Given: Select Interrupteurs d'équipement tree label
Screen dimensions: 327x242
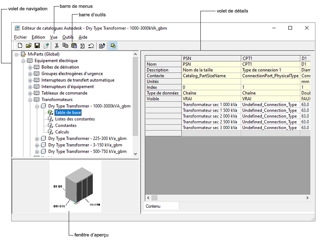Looking at the screenshot, I should [x=68, y=86].
